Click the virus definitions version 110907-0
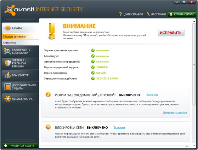198x150 pixels. 102,67
